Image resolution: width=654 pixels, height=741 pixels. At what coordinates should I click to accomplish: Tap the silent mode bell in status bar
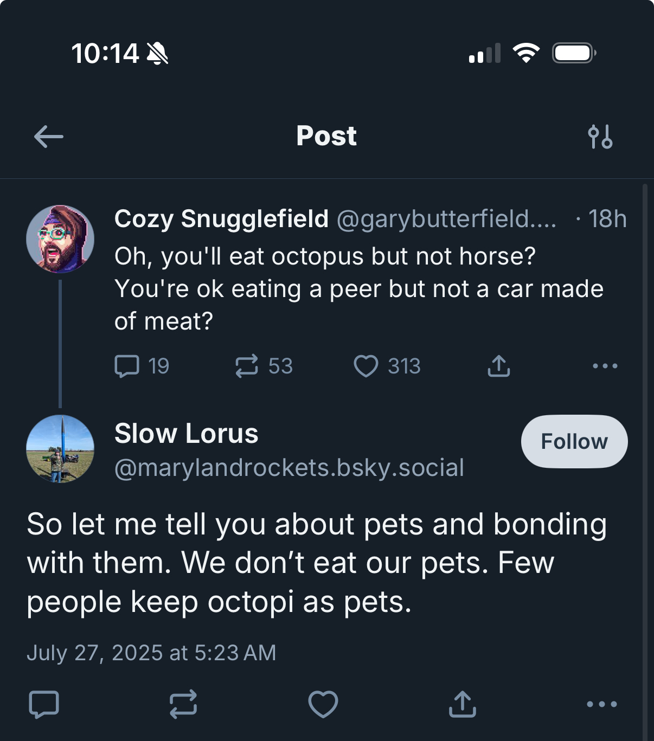[x=158, y=54]
